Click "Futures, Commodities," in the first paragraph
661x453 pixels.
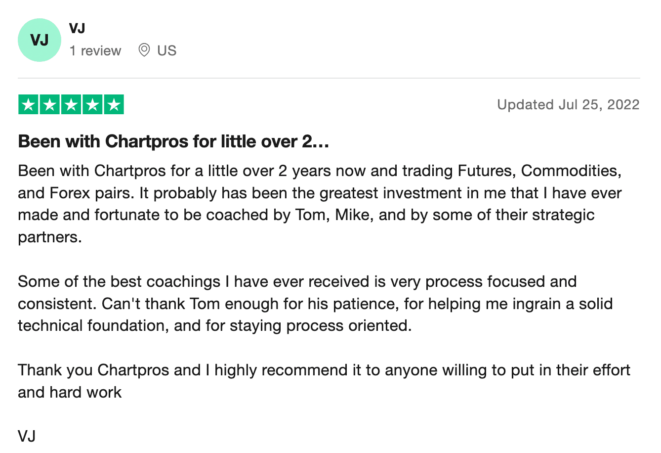[x=539, y=171]
